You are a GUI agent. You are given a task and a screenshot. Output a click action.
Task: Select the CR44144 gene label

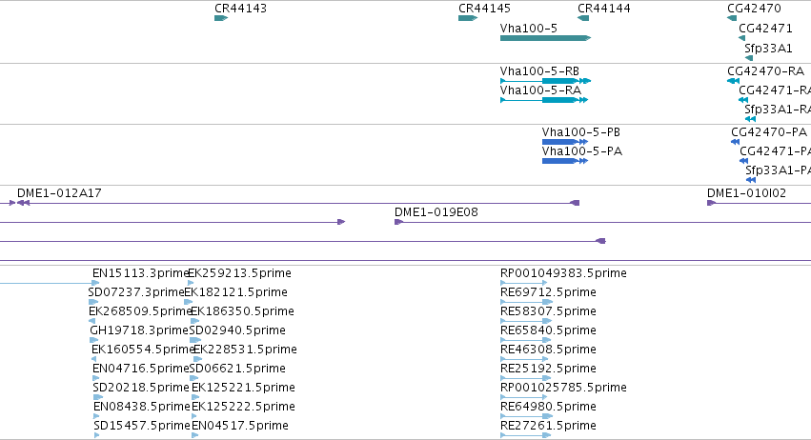click(603, 9)
